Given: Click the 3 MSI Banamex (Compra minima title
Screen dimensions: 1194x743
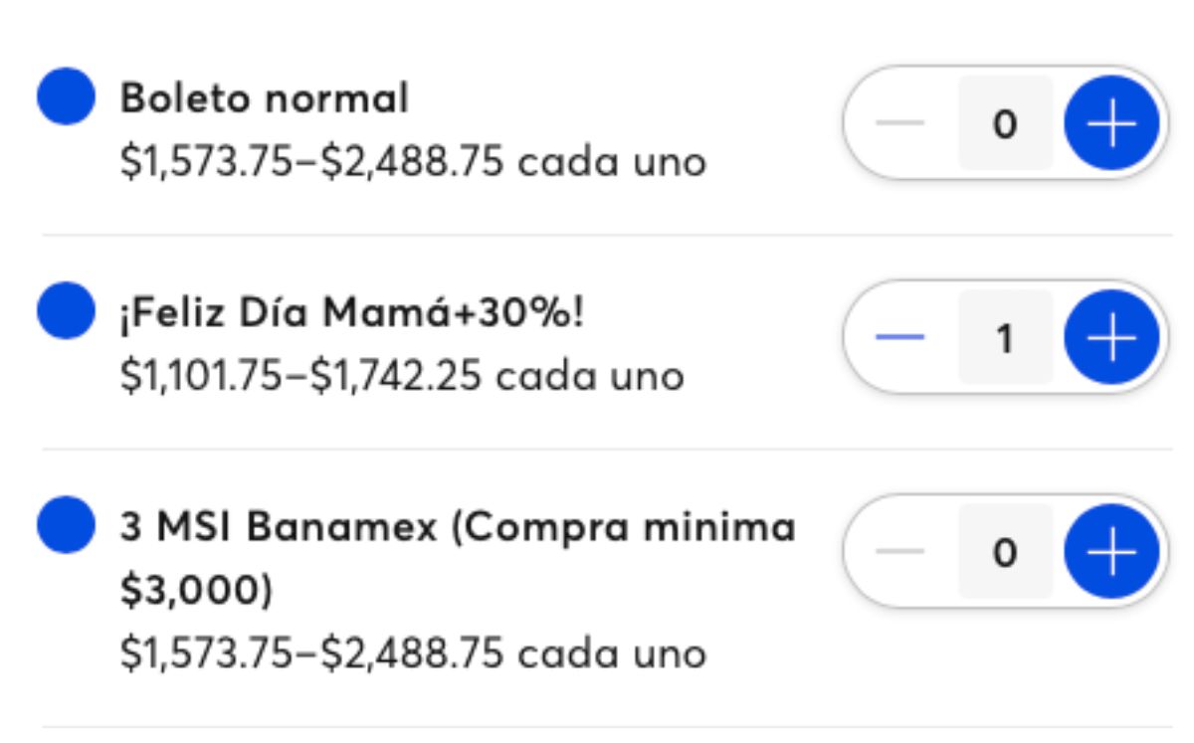Looking at the screenshot, I should pos(458,527).
